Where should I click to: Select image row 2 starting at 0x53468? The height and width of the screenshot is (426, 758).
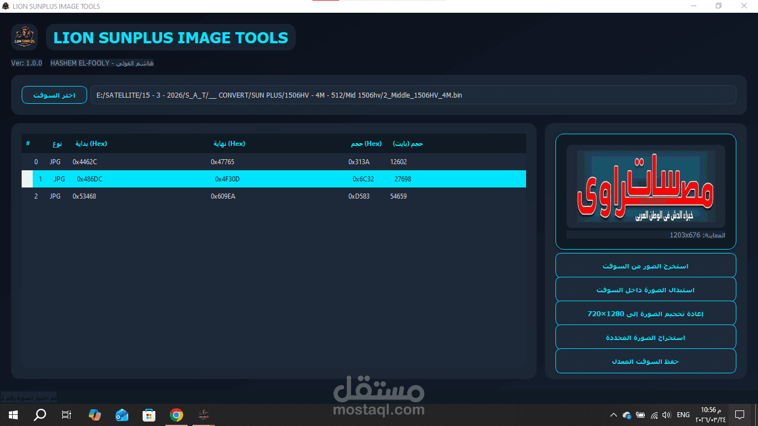pos(274,196)
